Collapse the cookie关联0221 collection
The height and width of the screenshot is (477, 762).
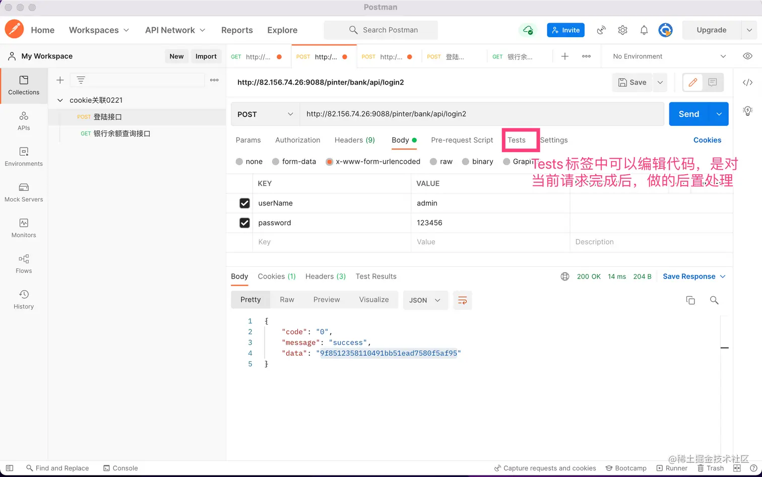point(60,100)
